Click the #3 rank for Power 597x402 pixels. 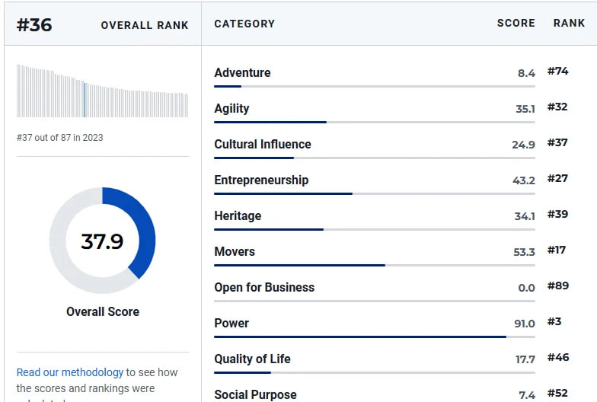[554, 321]
